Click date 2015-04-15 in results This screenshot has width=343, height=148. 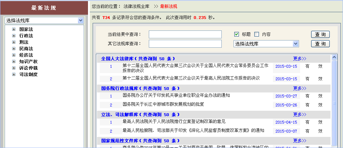[x=286, y=122]
